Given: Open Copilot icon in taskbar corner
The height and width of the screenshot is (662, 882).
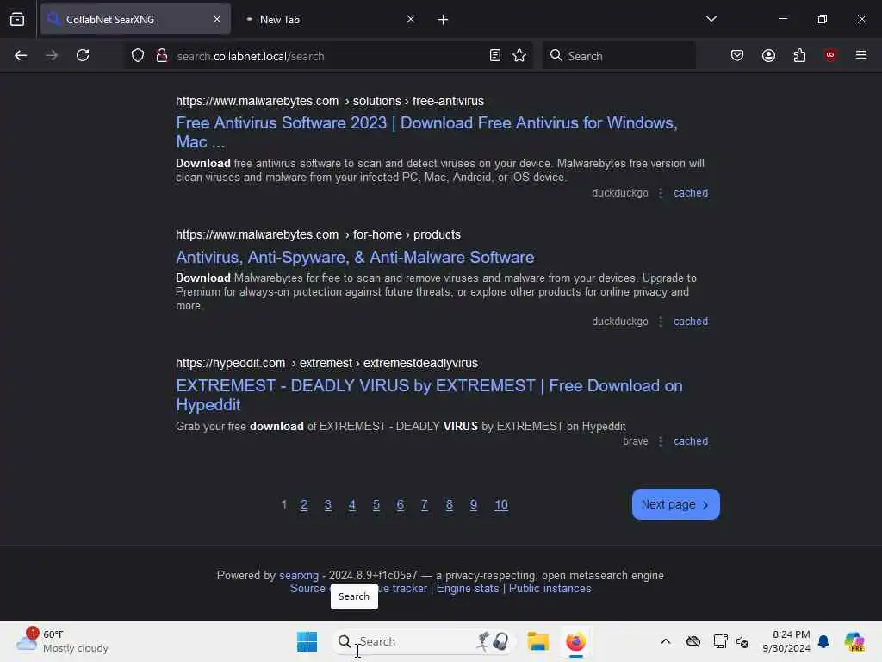Looking at the screenshot, I should tap(854, 641).
